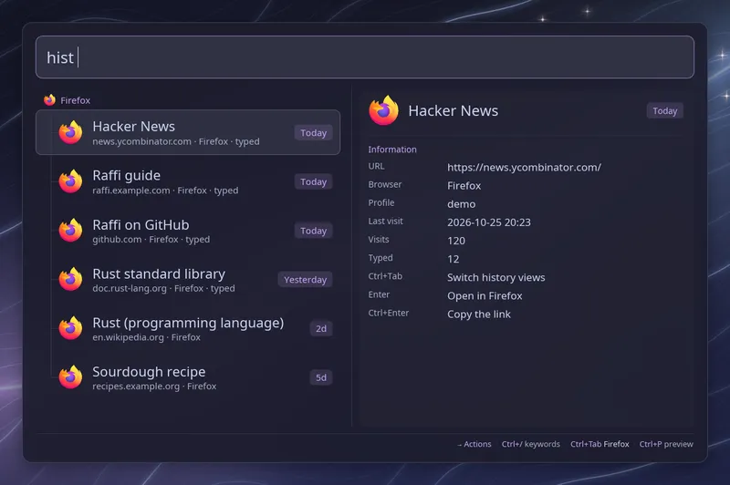Click raffi.example.com subtitle text
The height and width of the screenshot is (485, 730).
coord(130,191)
